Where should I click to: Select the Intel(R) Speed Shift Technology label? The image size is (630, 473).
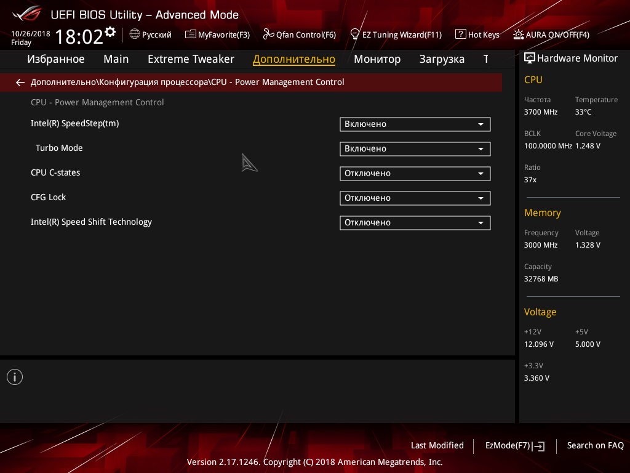point(91,222)
